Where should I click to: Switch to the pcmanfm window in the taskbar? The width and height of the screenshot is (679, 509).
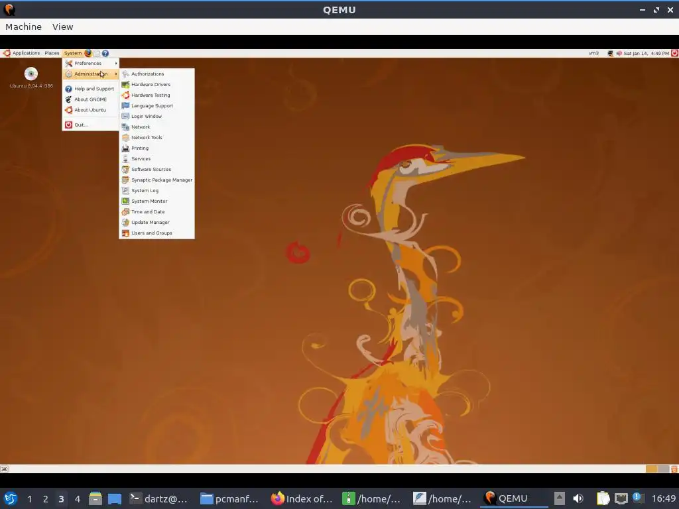coord(230,499)
